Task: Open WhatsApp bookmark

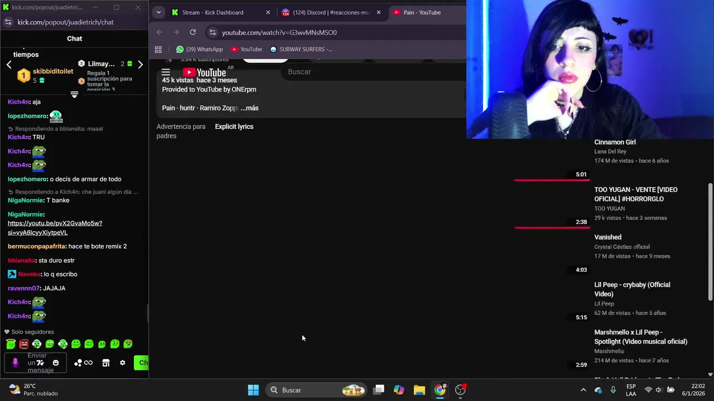Action: pos(199,49)
